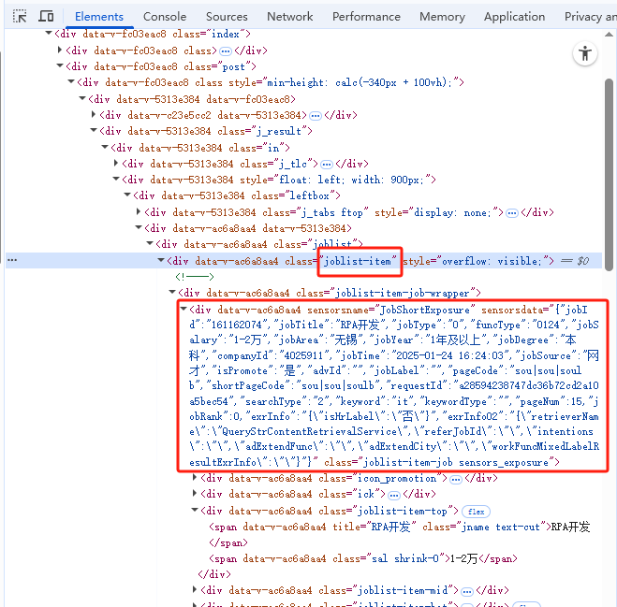Image resolution: width=617 pixels, height=607 pixels.
Task: Expand the data-v-c23e5cc2 div node
Action: coord(94,114)
